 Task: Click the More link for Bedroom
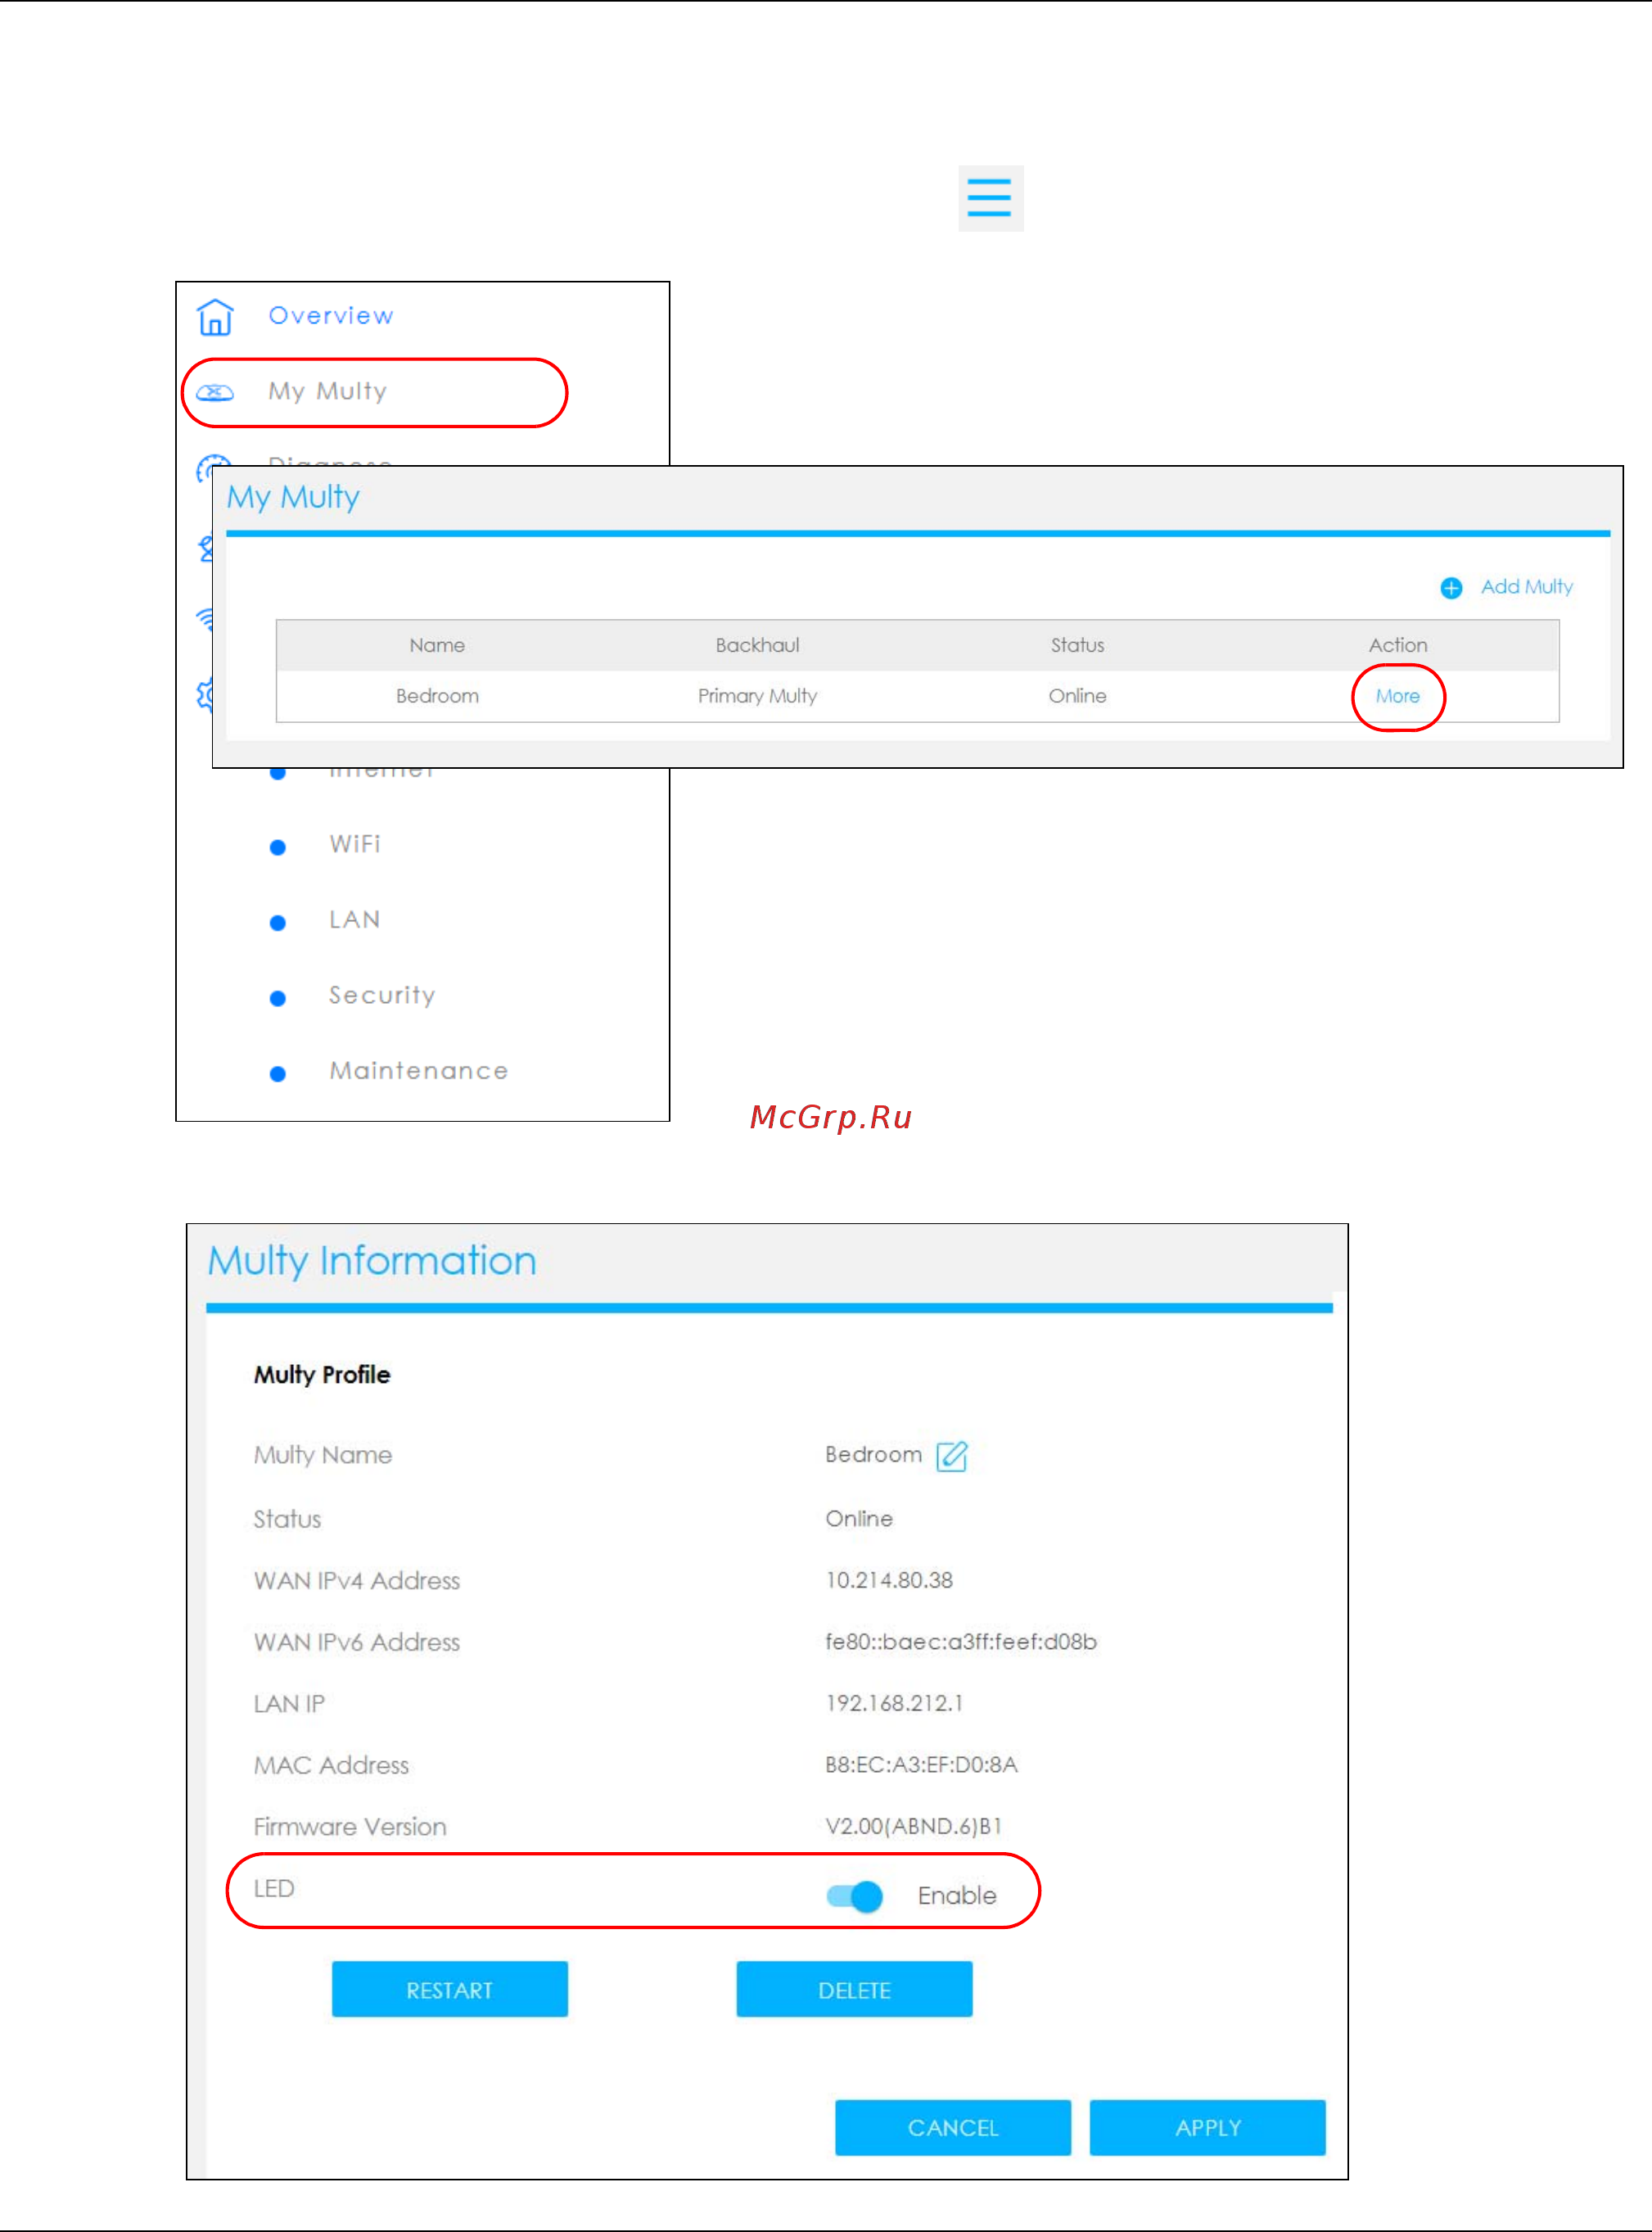pyautogui.click(x=1397, y=696)
